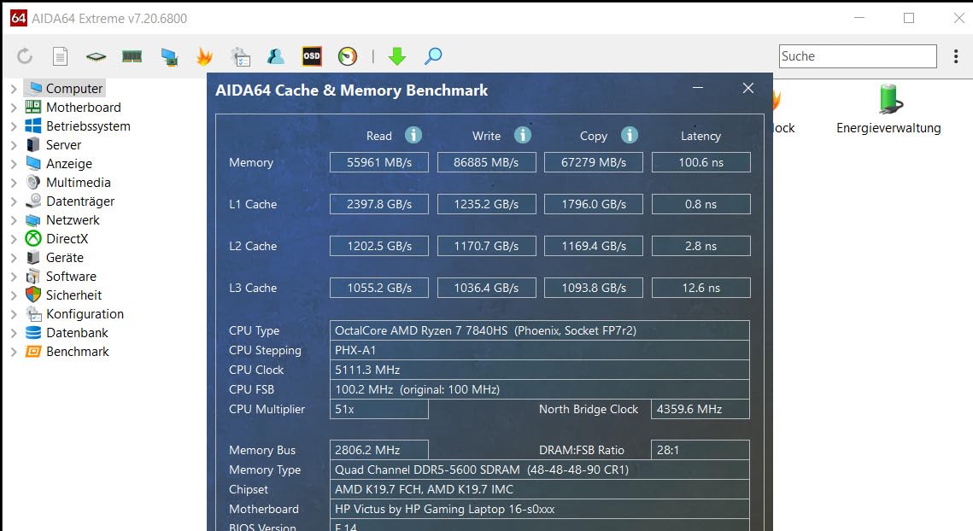
Task: Click the L1 Cache Read value 2397.8 GB/s
Action: 379,204
